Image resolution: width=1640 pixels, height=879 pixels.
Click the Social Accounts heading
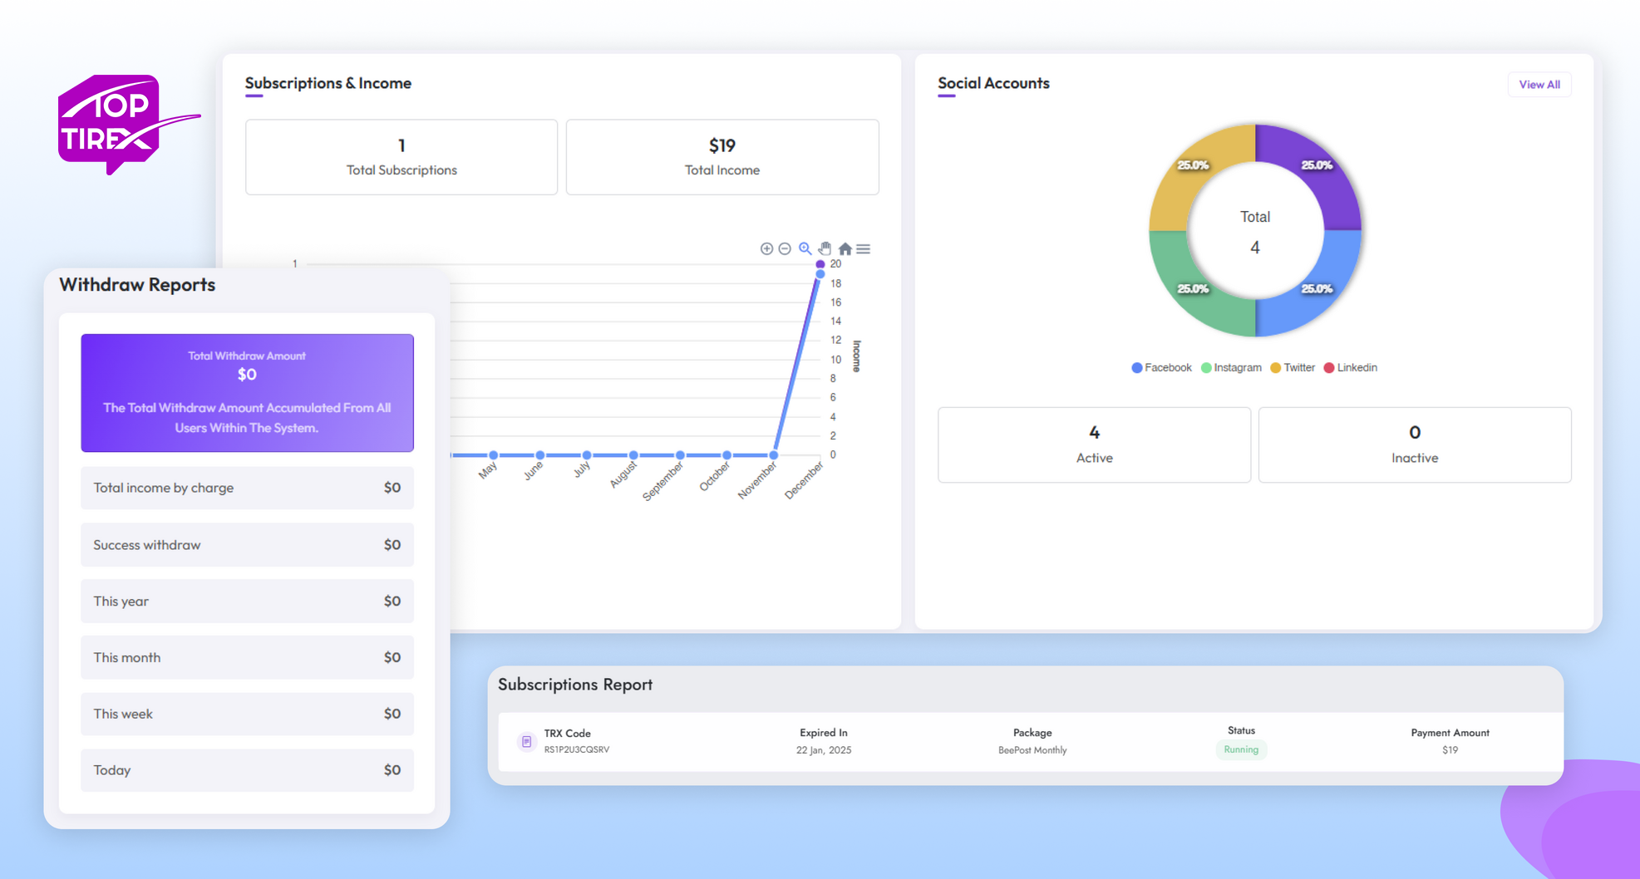coord(993,83)
